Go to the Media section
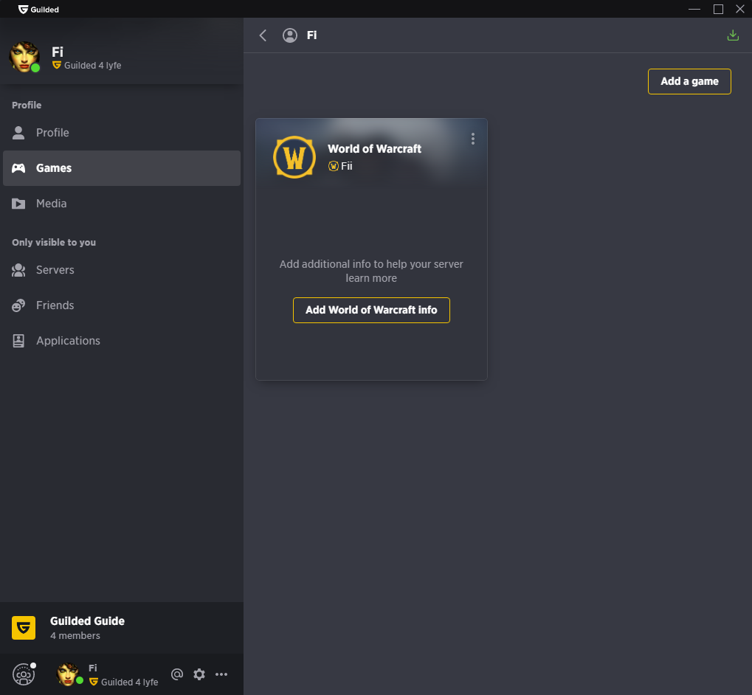 tap(122, 204)
